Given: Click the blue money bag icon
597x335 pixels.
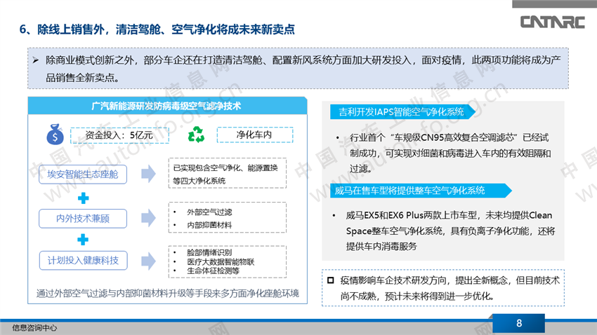Looking at the screenshot, I should pyautogui.click(x=55, y=135).
